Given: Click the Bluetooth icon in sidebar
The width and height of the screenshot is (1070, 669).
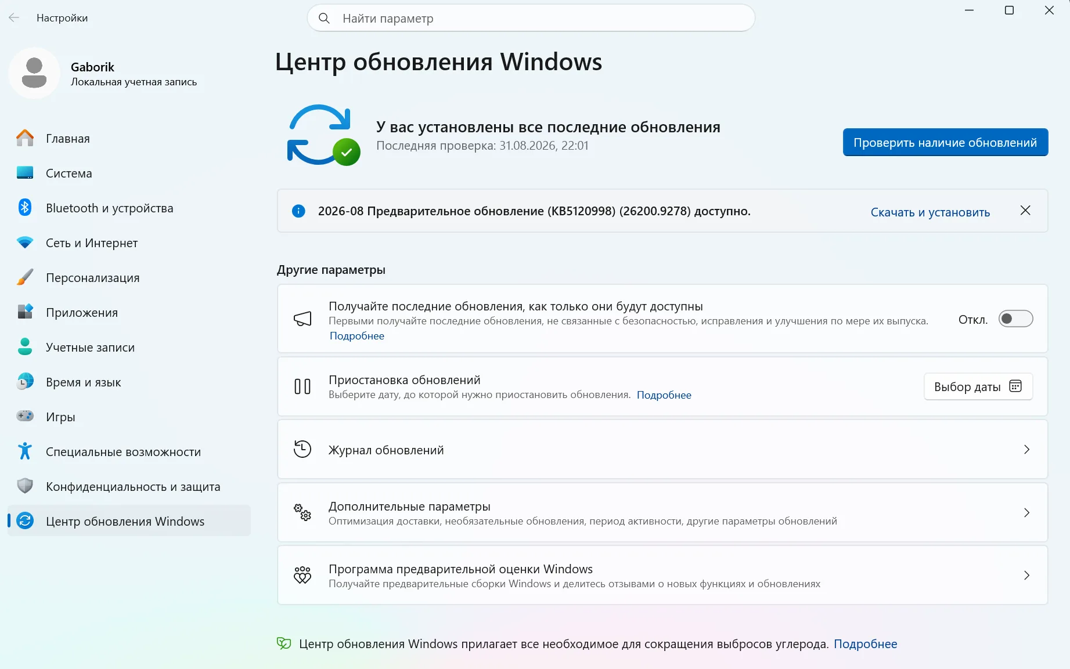Looking at the screenshot, I should click(25, 207).
